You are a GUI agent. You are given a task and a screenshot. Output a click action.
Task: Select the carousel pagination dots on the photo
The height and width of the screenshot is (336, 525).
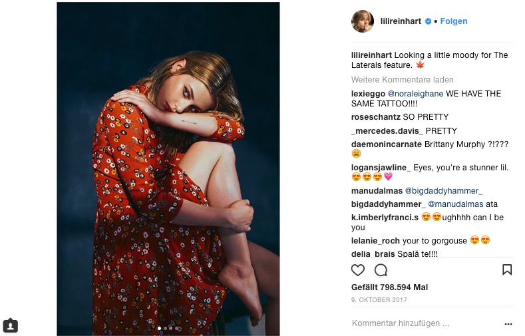coord(168,328)
